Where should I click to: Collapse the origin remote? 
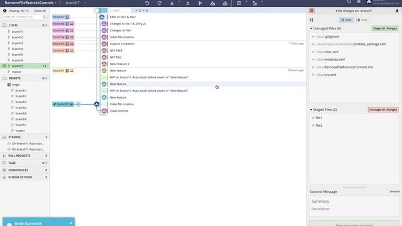tap(16, 85)
